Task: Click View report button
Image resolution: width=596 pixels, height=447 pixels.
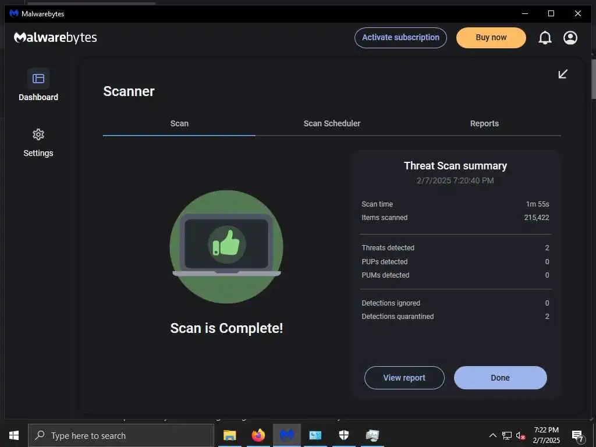Action: click(405, 377)
